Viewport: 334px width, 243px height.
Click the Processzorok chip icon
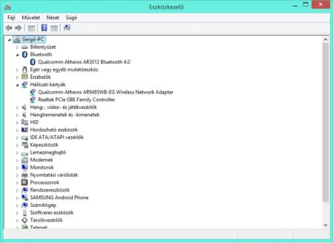pyautogui.click(x=25, y=182)
